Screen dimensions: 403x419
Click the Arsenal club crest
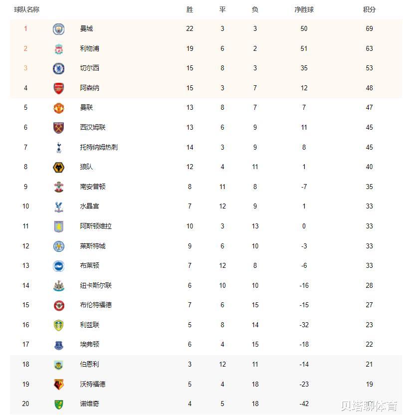pos(58,88)
